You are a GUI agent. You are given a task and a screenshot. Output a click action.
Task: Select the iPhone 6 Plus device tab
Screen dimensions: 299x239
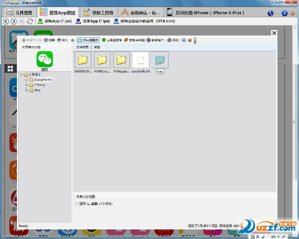coord(205,13)
